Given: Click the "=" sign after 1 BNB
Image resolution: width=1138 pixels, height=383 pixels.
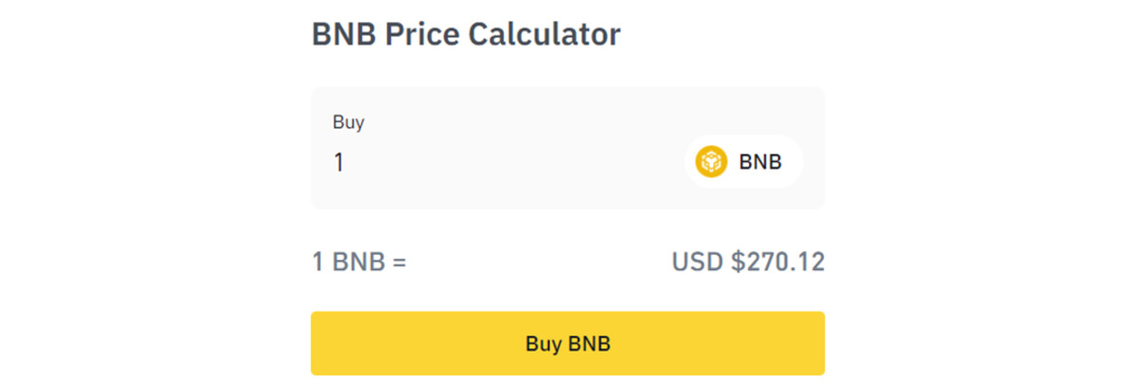Looking at the screenshot, I should tap(398, 262).
